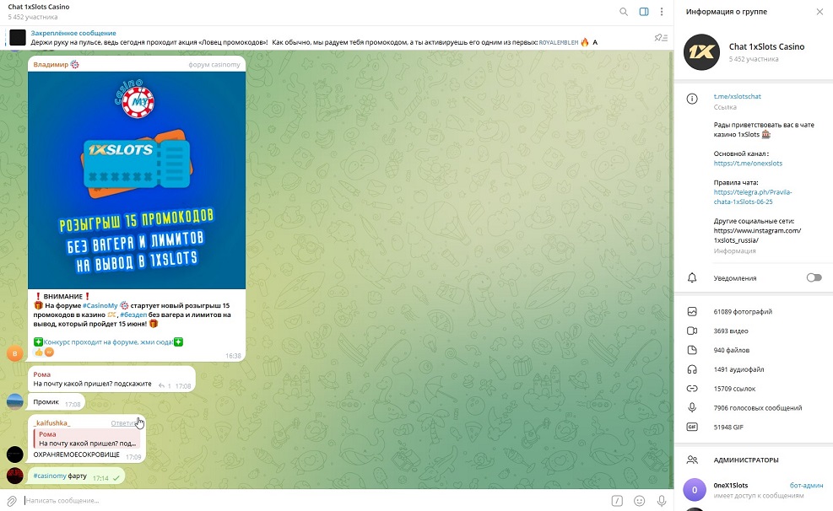Click the #CasinoMy hashtag in the post

tap(100, 305)
